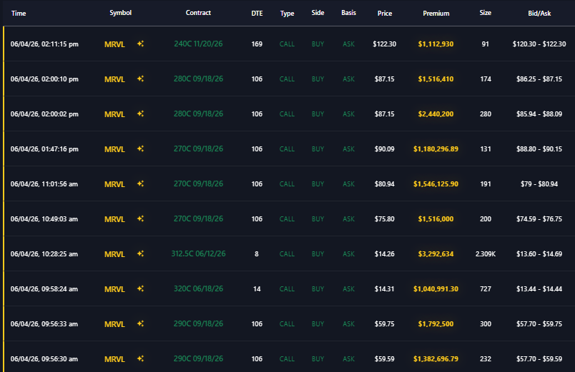The width and height of the screenshot is (575, 372).
Task: Click the 169 DTE cell
Action: pos(257,44)
